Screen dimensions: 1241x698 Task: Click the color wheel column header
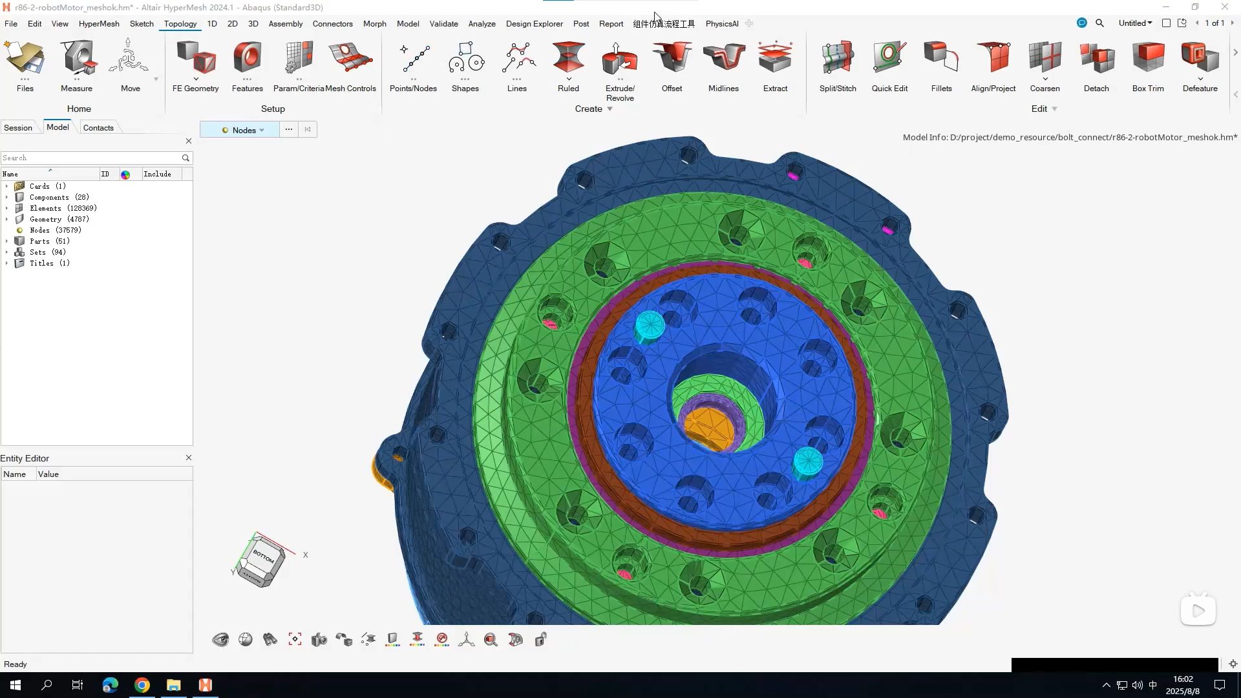(125, 174)
